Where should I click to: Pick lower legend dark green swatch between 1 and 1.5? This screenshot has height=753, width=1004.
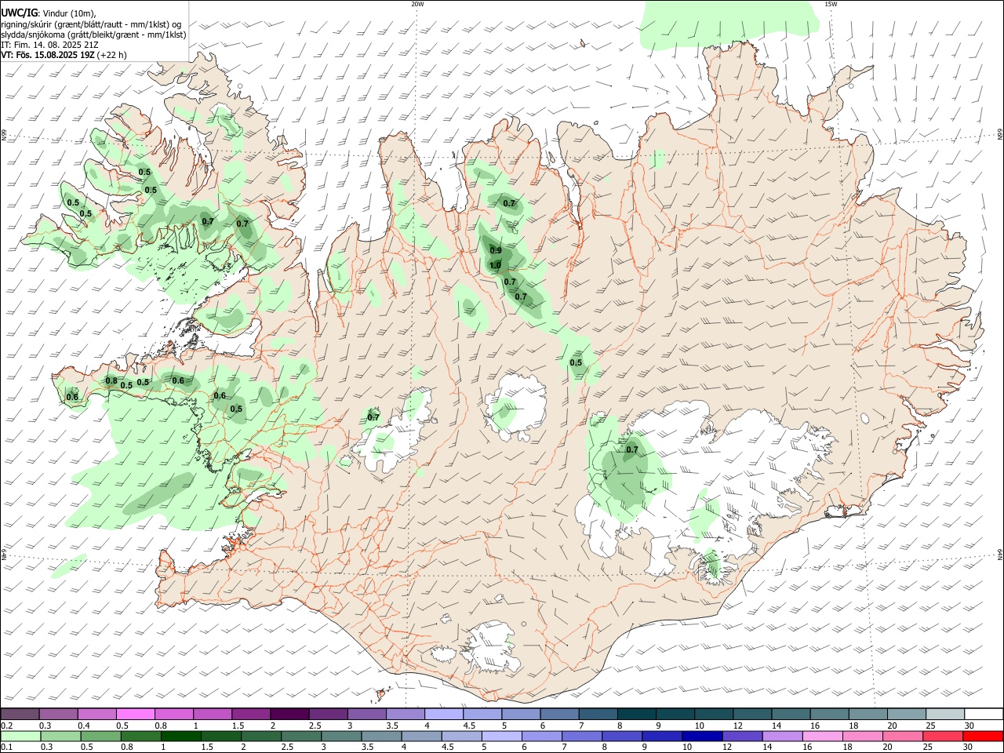[181, 736]
